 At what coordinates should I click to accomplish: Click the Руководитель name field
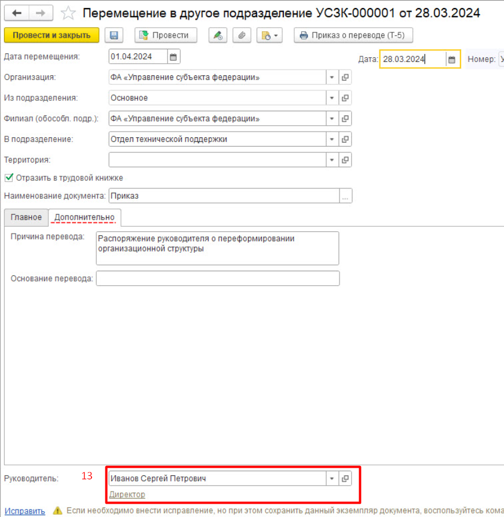click(218, 478)
